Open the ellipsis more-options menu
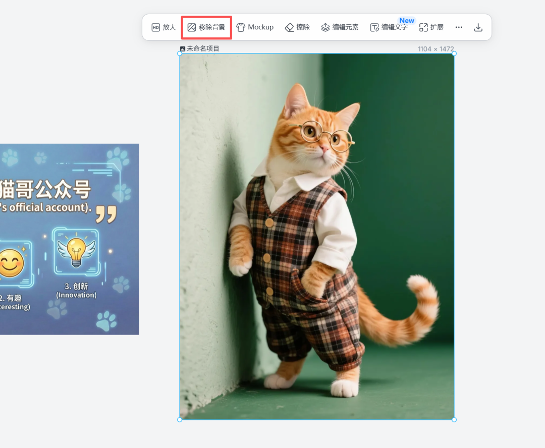The image size is (545, 448). pyautogui.click(x=458, y=27)
